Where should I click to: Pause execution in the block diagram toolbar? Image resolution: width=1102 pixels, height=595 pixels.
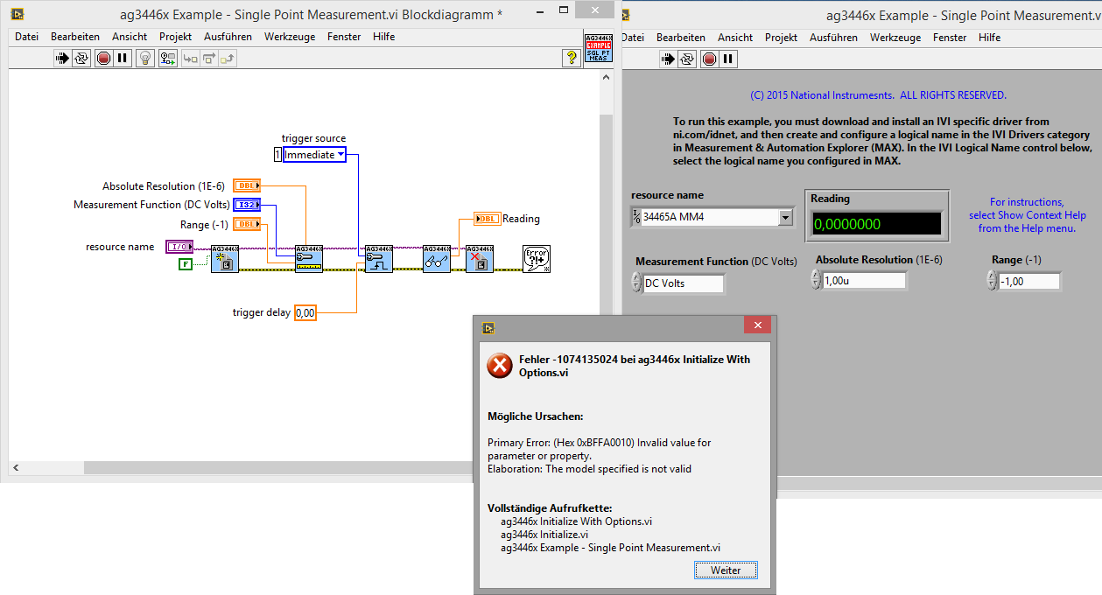pyautogui.click(x=123, y=59)
